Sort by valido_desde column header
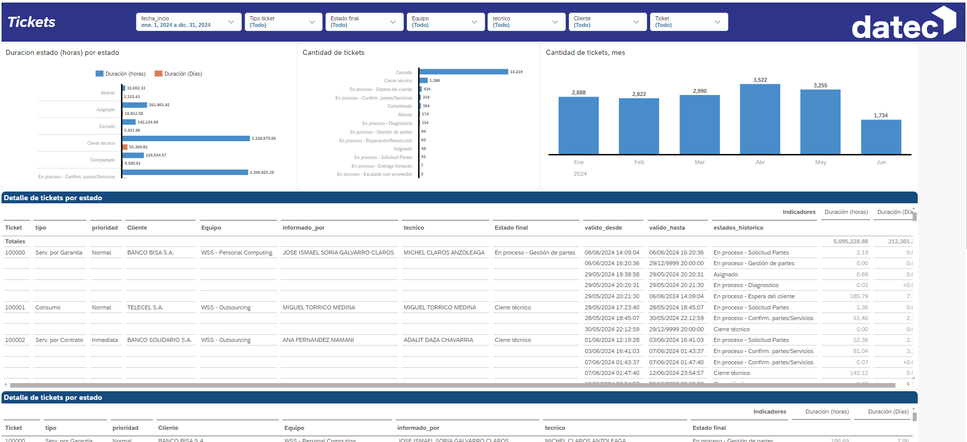The height and width of the screenshot is (442, 967). pyautogui.click(x=603, y=228)
